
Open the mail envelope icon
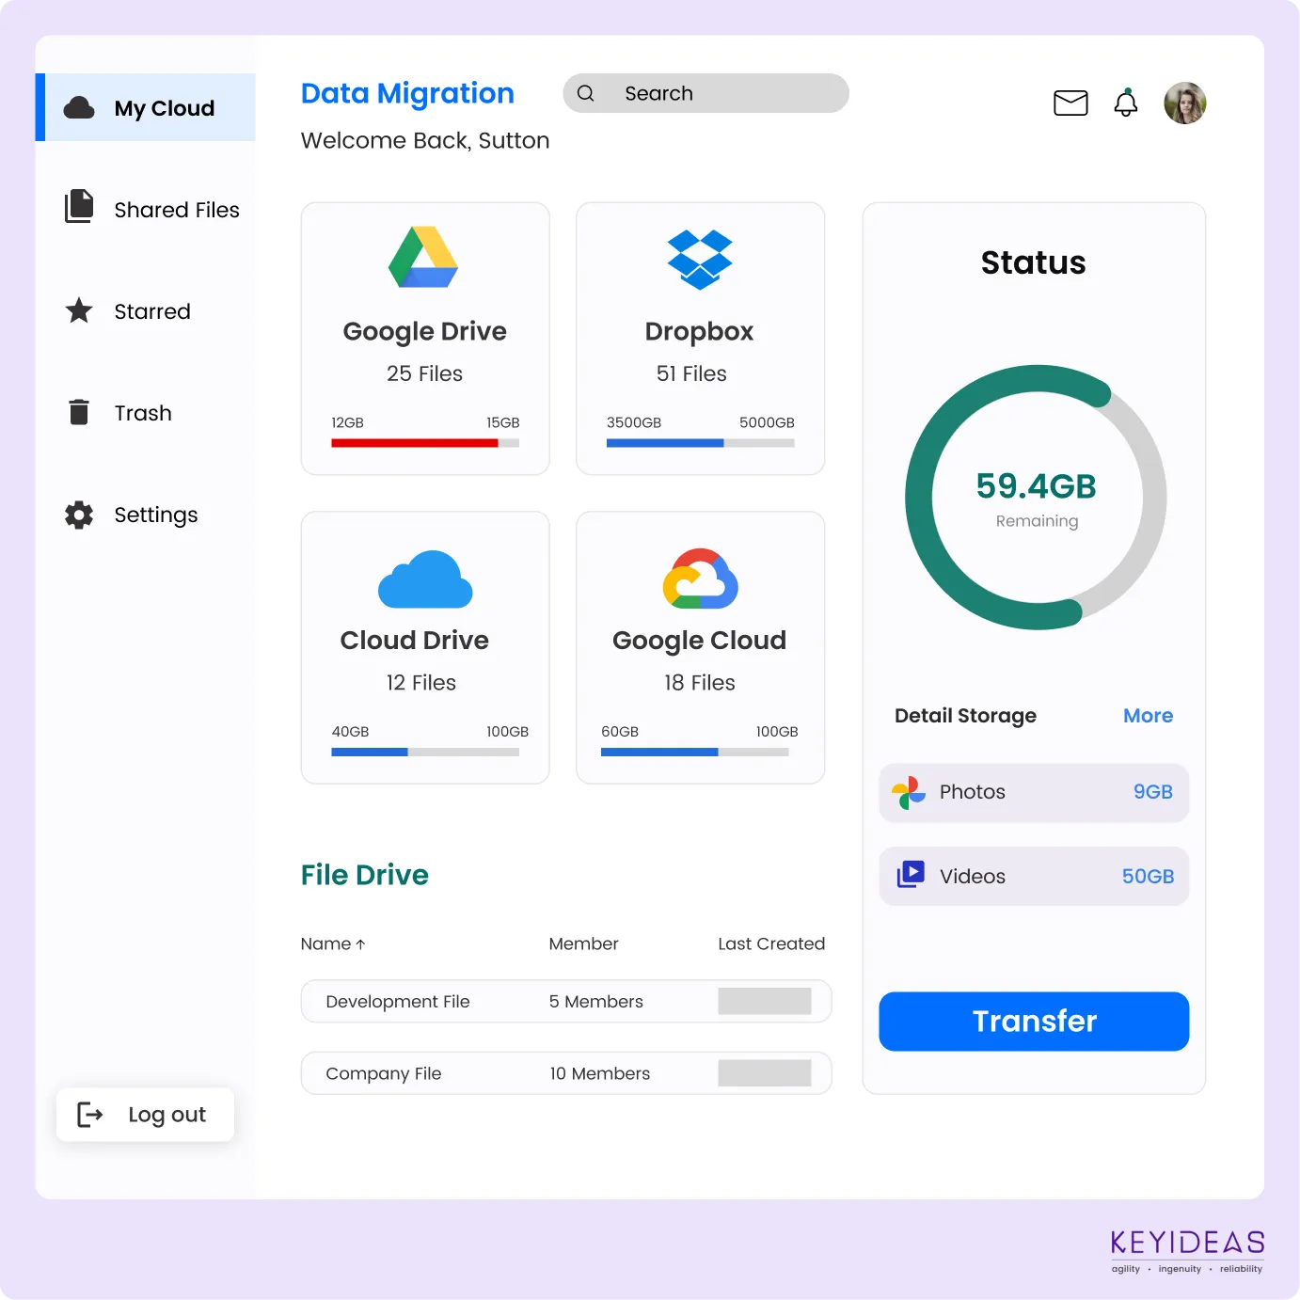click(1070, 103)
